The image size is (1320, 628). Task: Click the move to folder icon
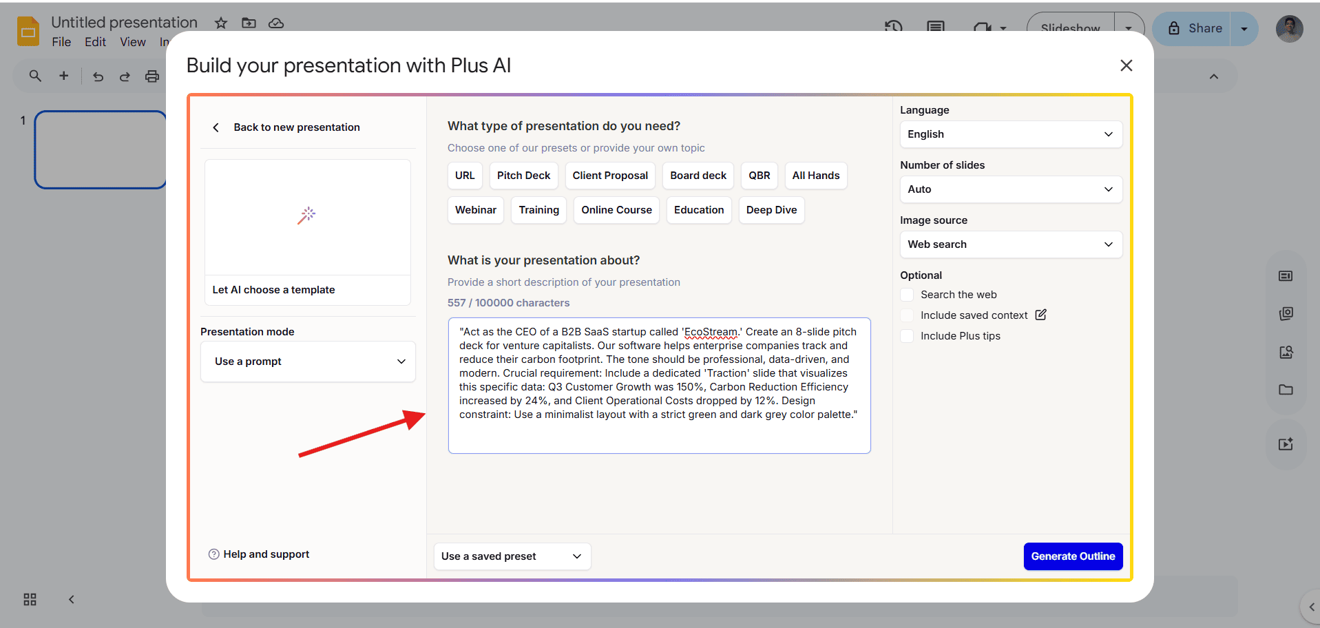pyautogui.click(x=249, y=23)
